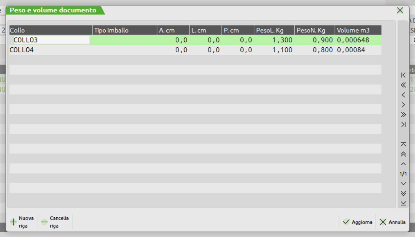Page up with double-up chevron
415x237 pixels.
pos(403,154)
